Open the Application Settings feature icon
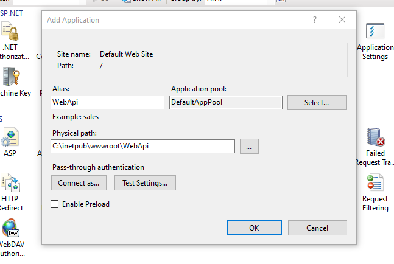This screenshot has height=264, width=394. pos(375,32)
